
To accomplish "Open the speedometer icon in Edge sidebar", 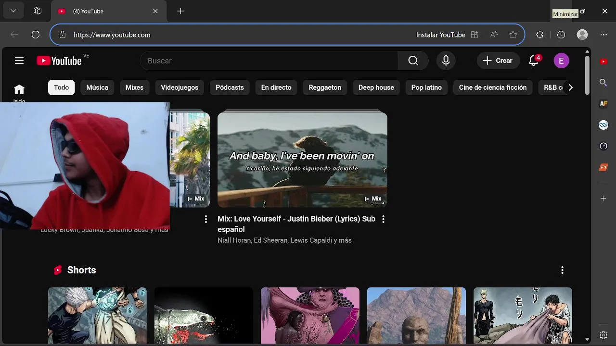I will (603, 146).
